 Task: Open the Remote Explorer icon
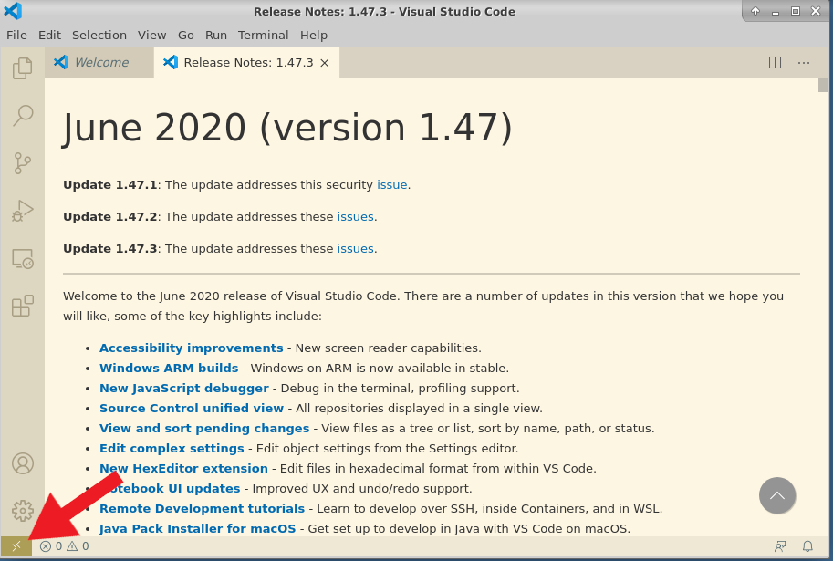(x=22, y=259)
